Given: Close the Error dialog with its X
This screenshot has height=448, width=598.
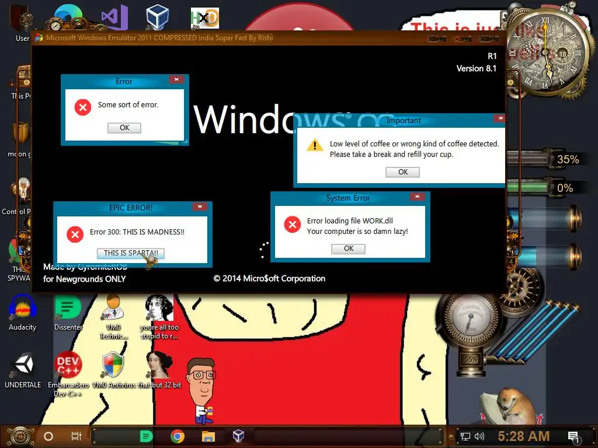Looking at the screenshot, I should (x=176, y=79).
